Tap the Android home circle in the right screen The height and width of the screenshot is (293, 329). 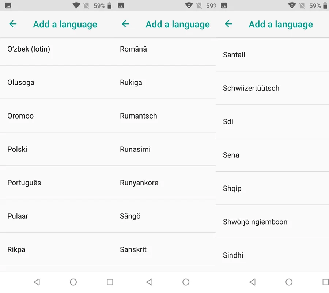[x=289, y=282]
